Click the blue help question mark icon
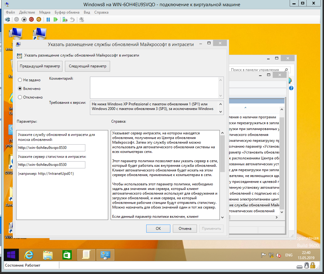The height and width of the screenshot is (274, 324). point(291,88)
